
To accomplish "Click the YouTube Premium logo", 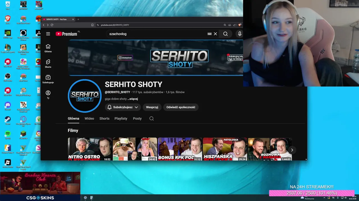I will point(66,34).
